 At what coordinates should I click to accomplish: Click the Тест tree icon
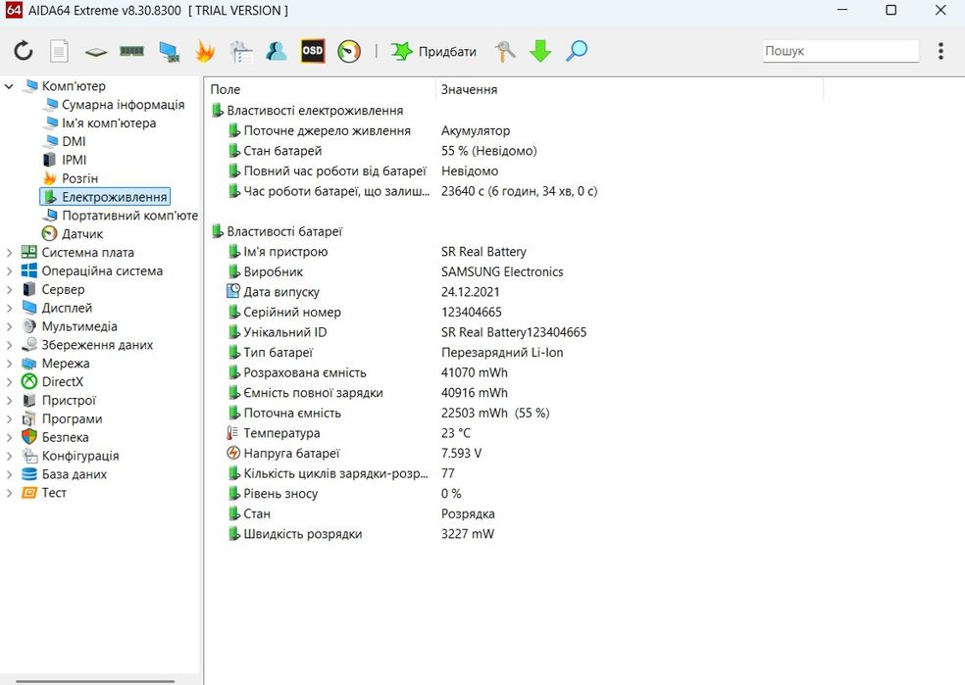(x=28, y=493)
